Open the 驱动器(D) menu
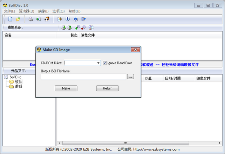This screenshot has width=225, height=154. [x=27, y=11]
